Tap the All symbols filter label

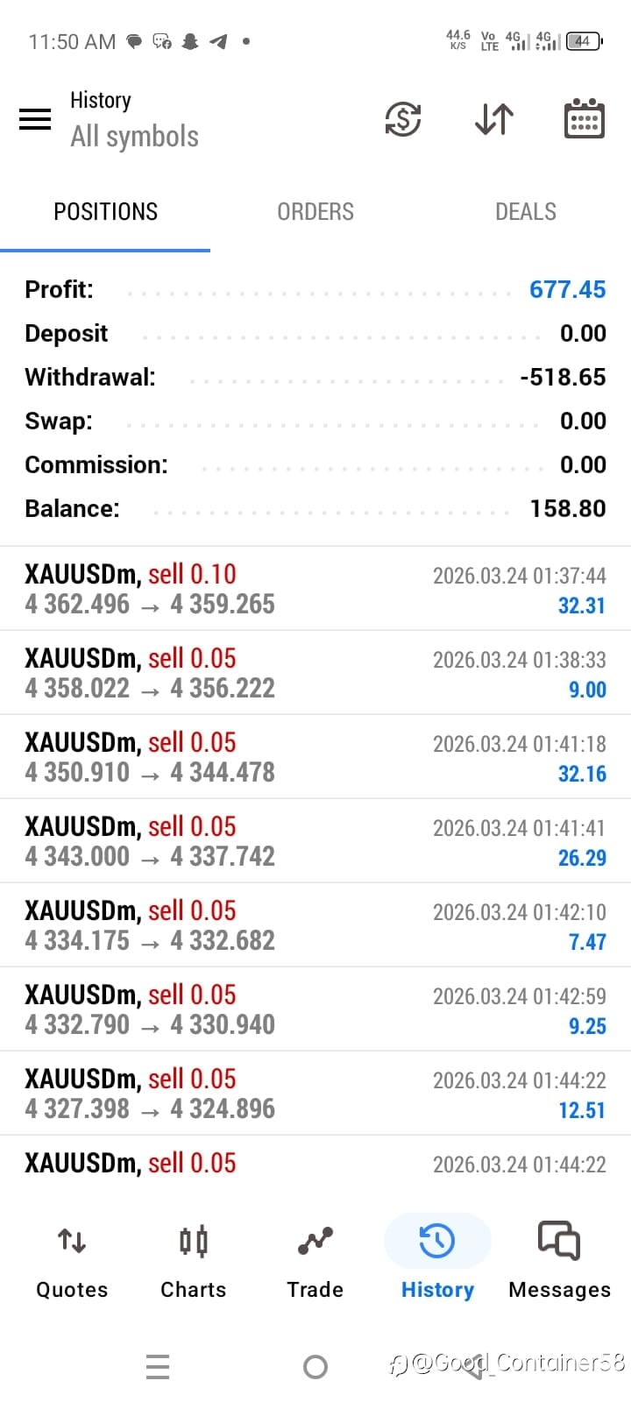[135, 137]
